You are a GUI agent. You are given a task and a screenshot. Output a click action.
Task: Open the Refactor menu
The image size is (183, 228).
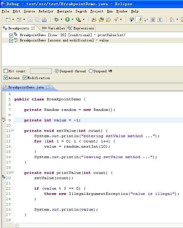click(x=46, y=11)
